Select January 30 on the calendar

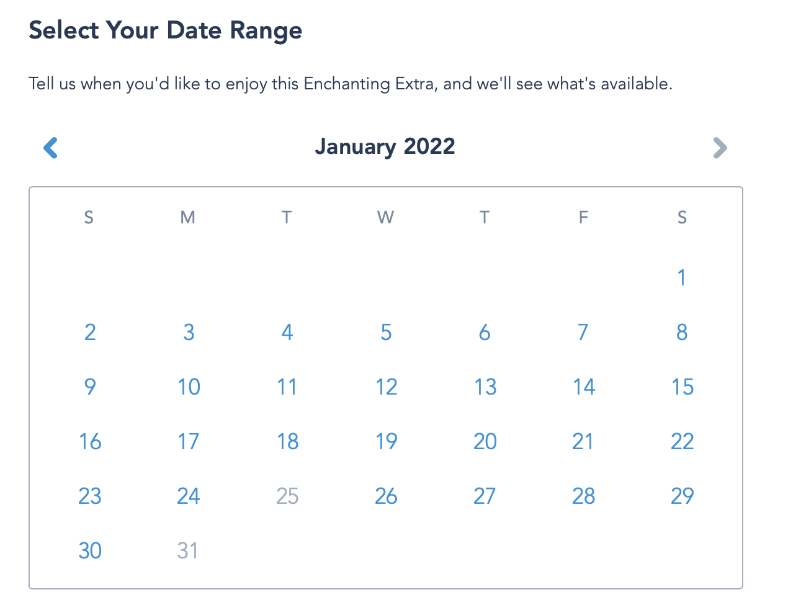[x=90, y=550]
